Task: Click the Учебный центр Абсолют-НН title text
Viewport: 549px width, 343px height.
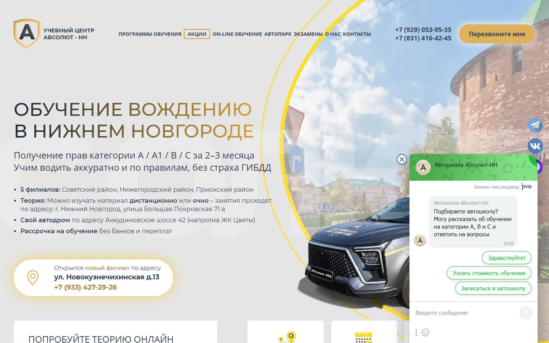Action: point(69,34)
